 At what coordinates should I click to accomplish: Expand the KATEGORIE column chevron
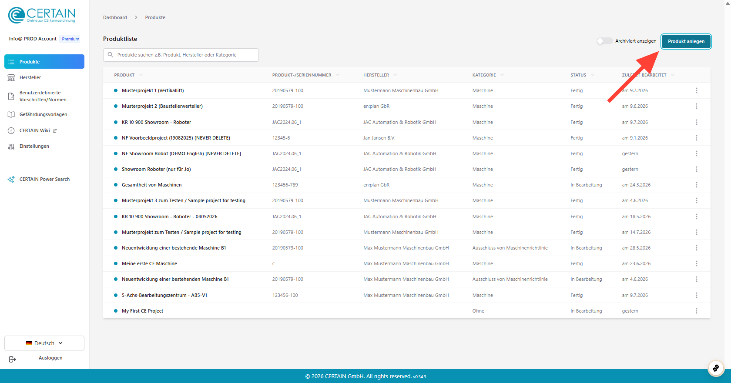[502, 75]
